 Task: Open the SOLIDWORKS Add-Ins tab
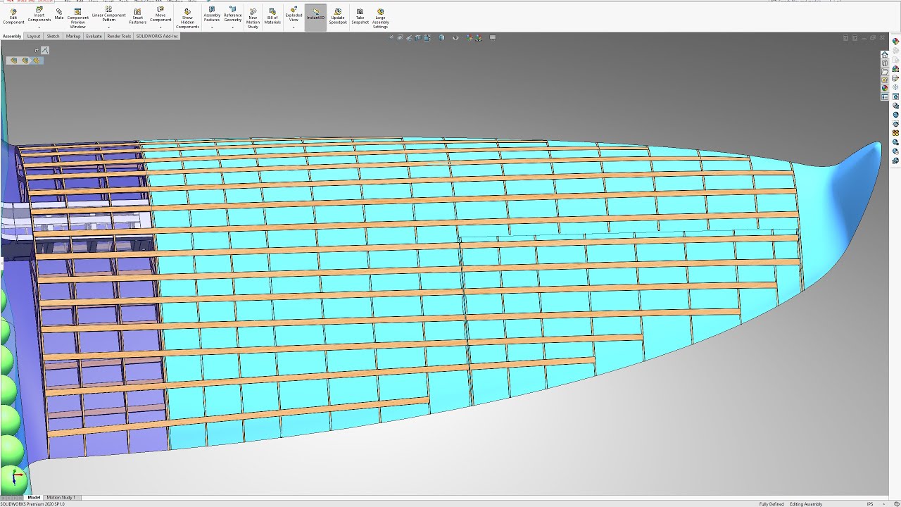pos(157,36)
